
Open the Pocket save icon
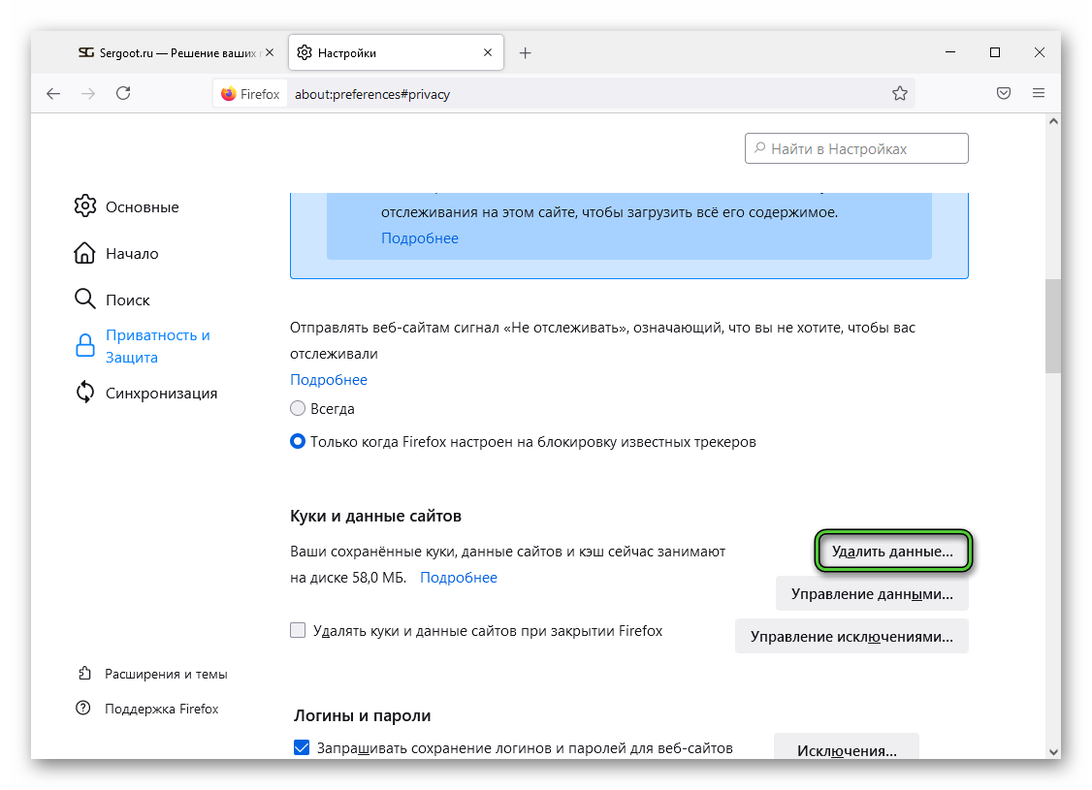(1004, 93)
